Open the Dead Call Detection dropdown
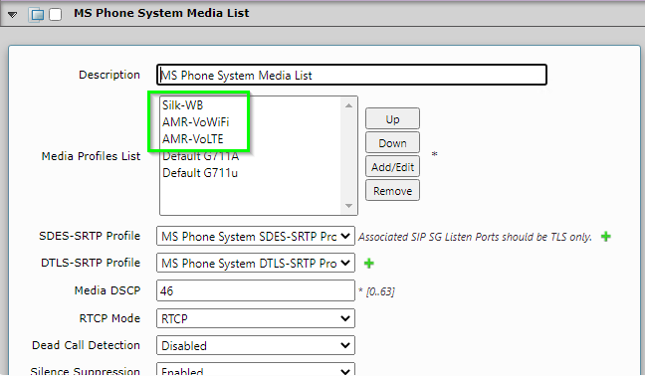 point(256,345)
